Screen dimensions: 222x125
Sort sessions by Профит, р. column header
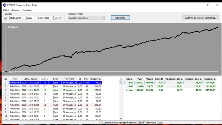[x=95, y=79]
